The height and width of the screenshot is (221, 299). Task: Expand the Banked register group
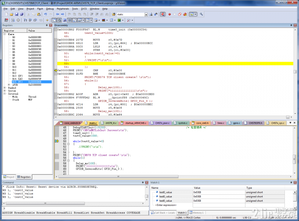tap(5, 88)
